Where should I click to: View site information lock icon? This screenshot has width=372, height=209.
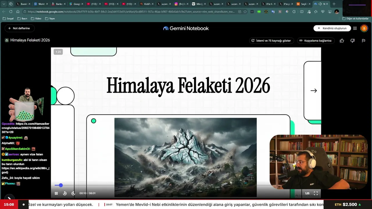25,12
